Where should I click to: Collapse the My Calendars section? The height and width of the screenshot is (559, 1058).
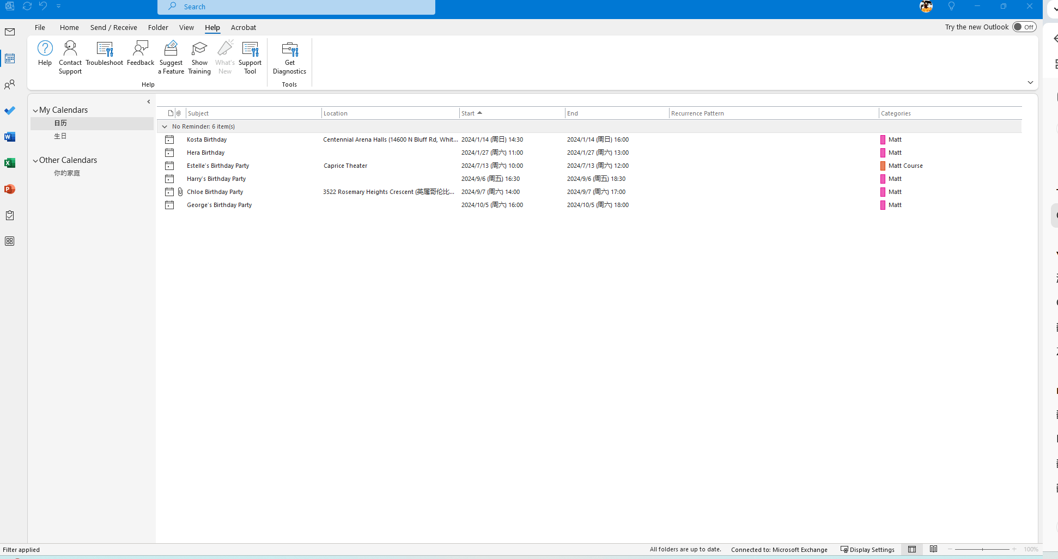pos(35,110)
